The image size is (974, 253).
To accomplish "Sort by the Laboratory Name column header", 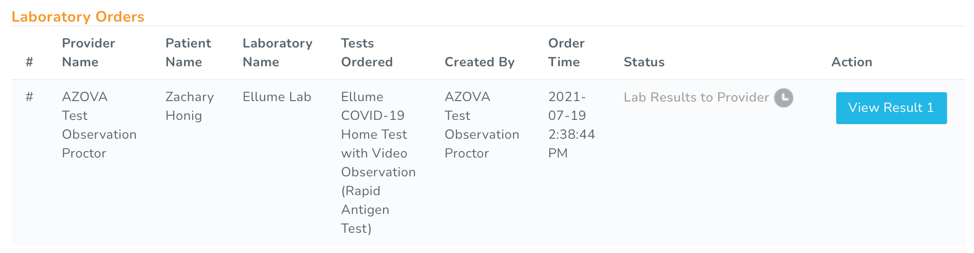I will point(277,53).
